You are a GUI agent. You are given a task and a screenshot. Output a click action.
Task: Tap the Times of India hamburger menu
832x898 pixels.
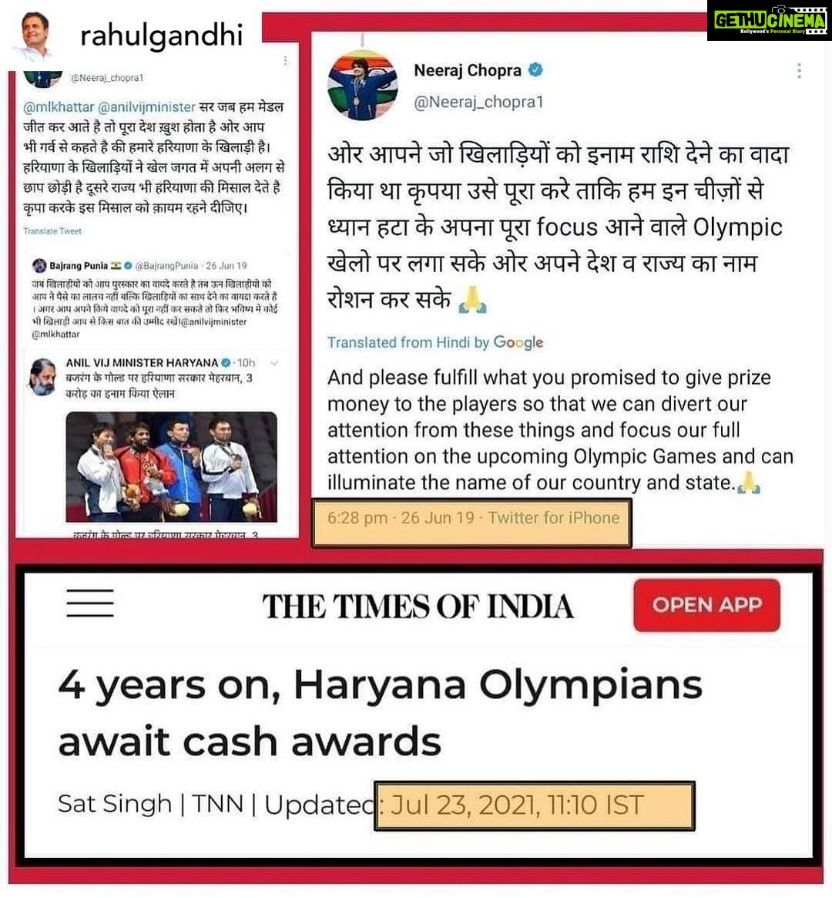[x=90, y=603]
